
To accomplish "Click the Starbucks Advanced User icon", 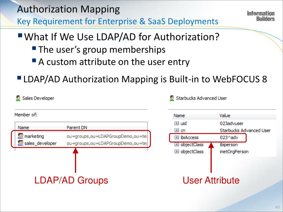I will tap(172, 98).
